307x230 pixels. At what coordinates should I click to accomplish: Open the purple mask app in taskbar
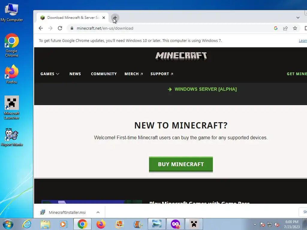click(175, 224)
